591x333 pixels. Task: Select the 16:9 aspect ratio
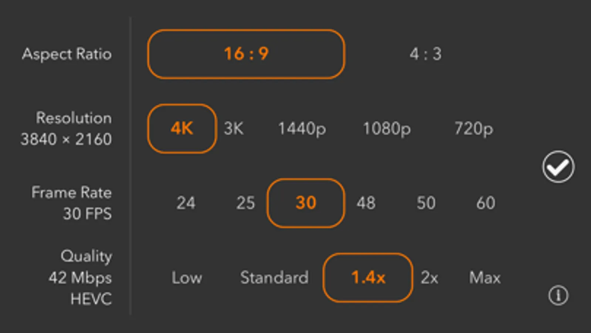point(246,54)
